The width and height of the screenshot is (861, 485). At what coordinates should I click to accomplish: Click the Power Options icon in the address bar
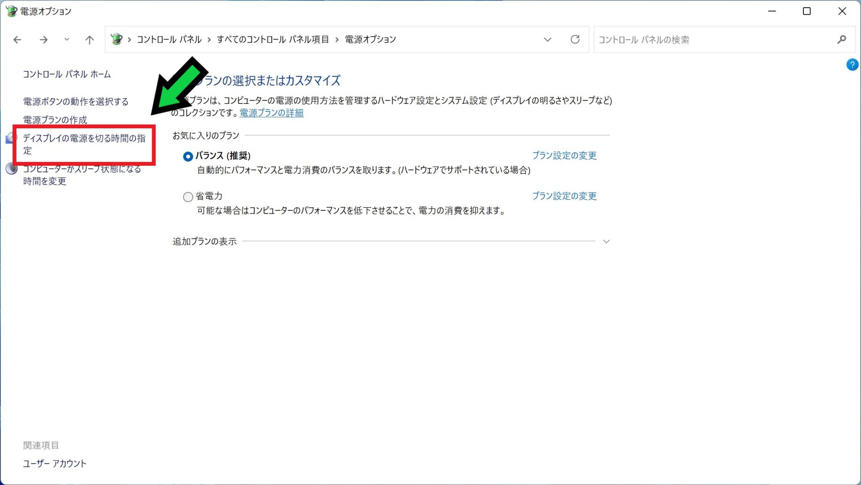(116, 39)
